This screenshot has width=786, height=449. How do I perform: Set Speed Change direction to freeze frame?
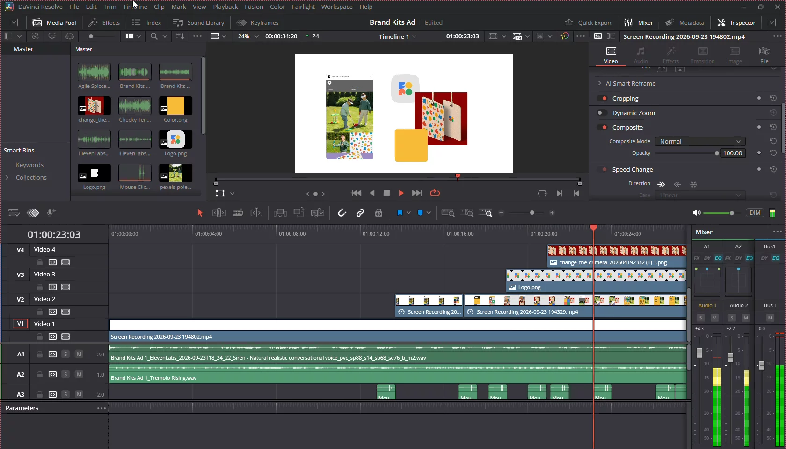point(694,184)
